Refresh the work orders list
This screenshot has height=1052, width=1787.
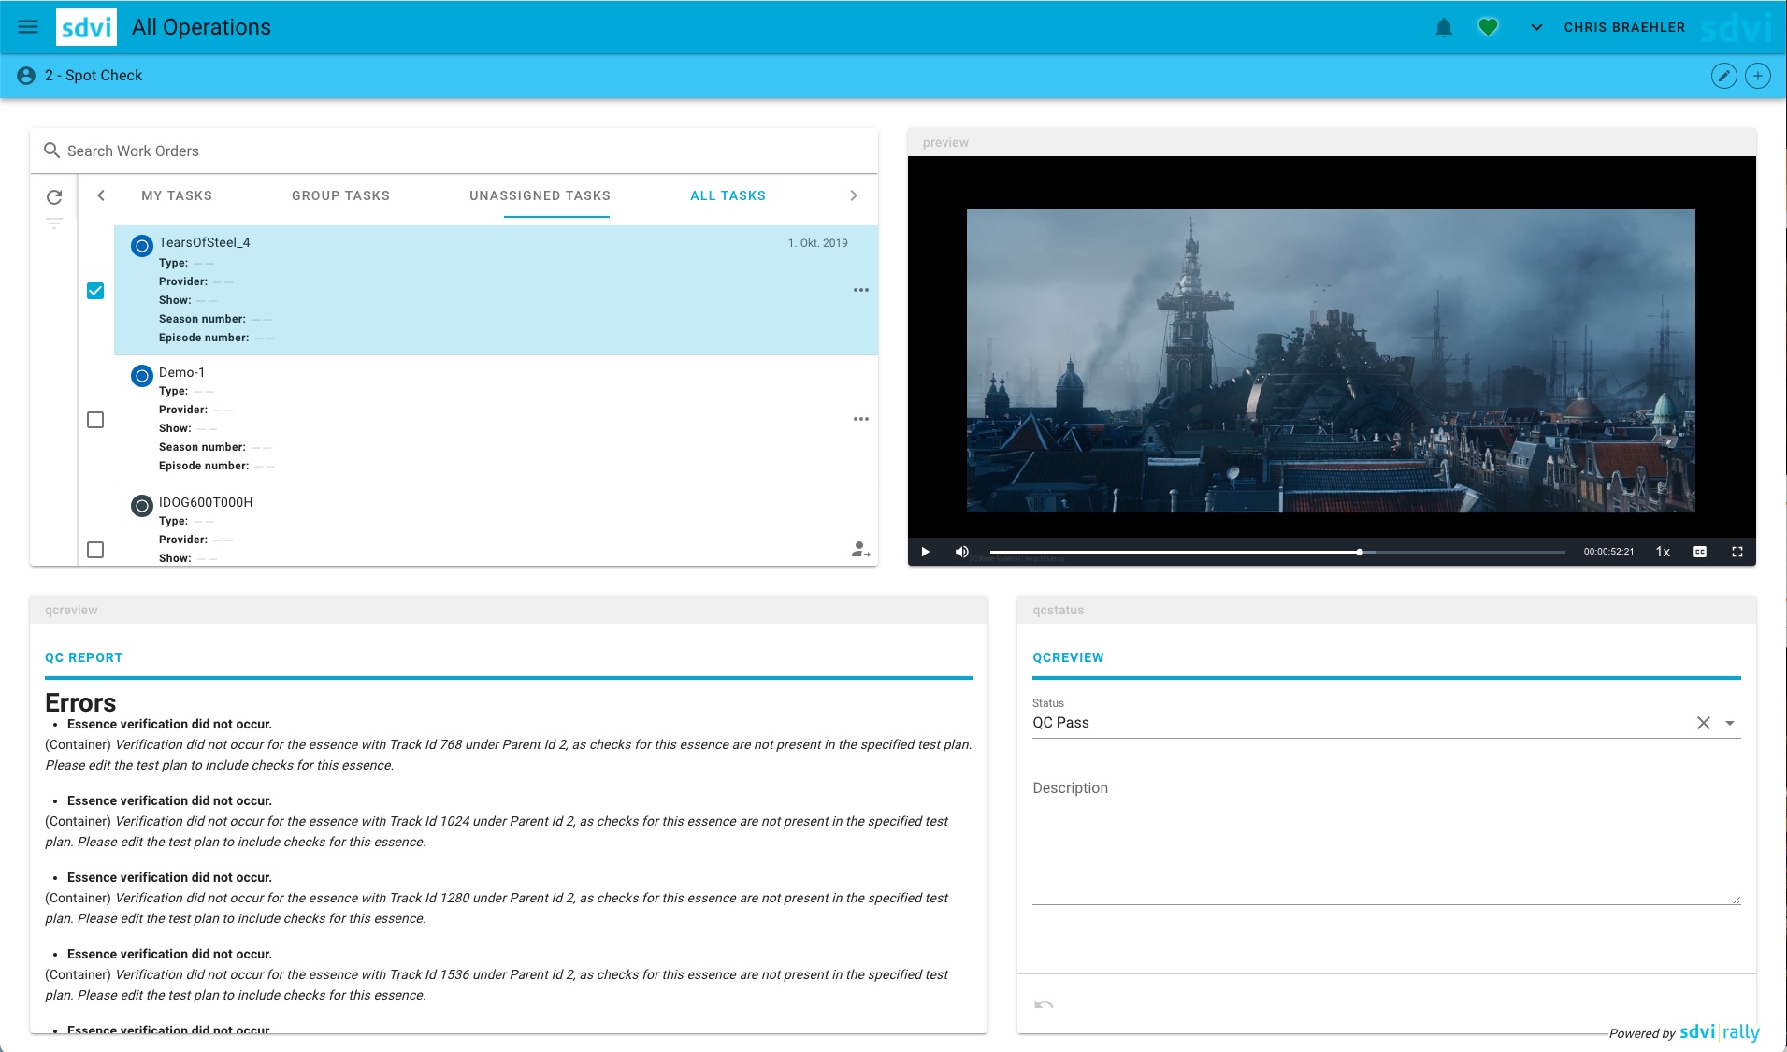tap(54, 197)
